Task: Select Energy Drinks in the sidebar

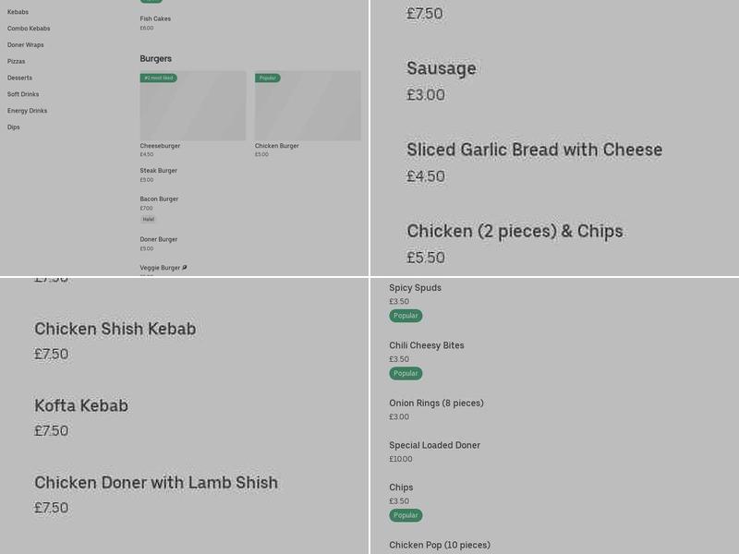Action: 27,110
